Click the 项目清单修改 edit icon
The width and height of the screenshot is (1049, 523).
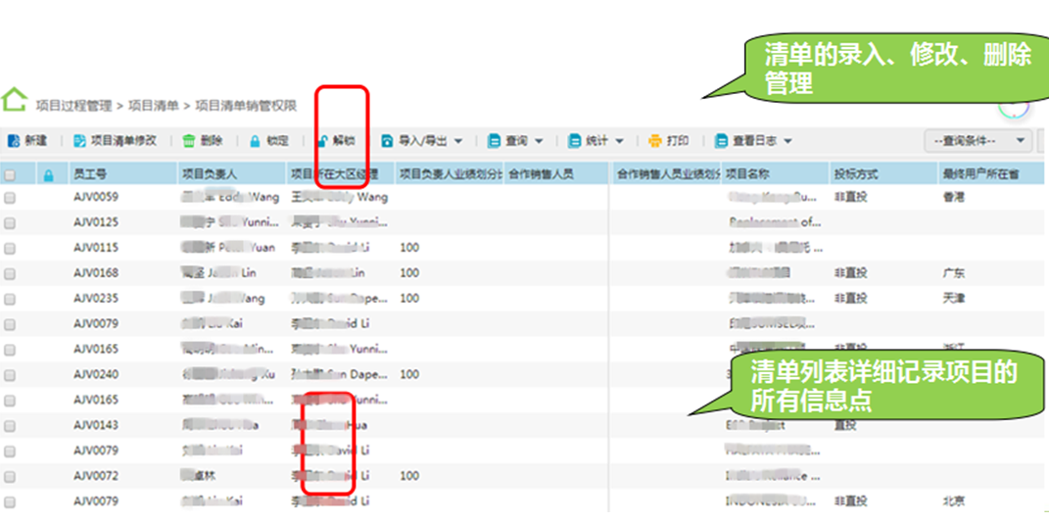tap(80, 141)
